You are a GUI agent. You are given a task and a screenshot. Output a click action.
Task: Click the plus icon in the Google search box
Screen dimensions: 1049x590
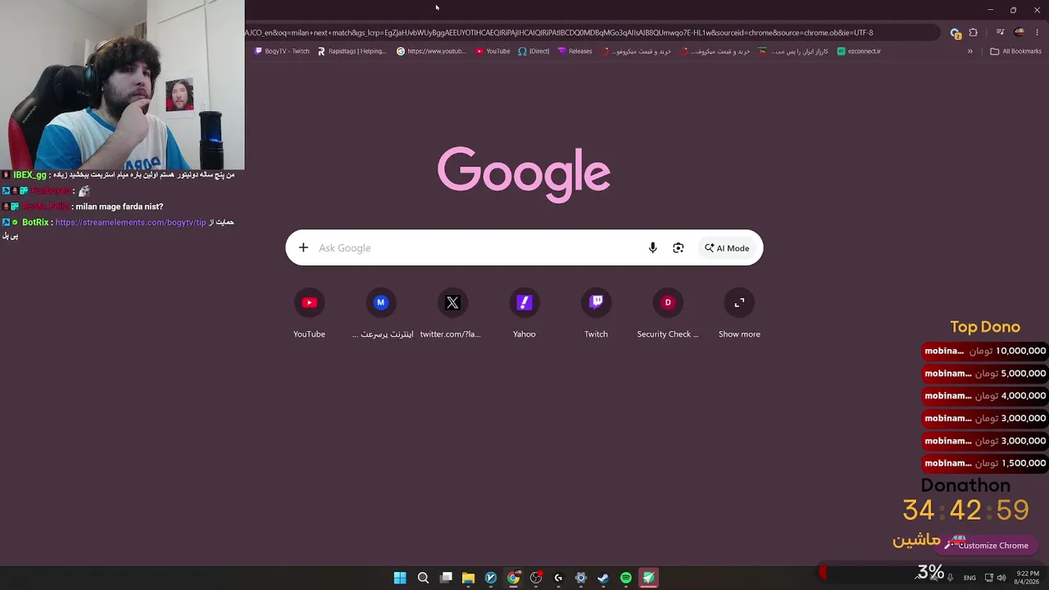[303, 247]
